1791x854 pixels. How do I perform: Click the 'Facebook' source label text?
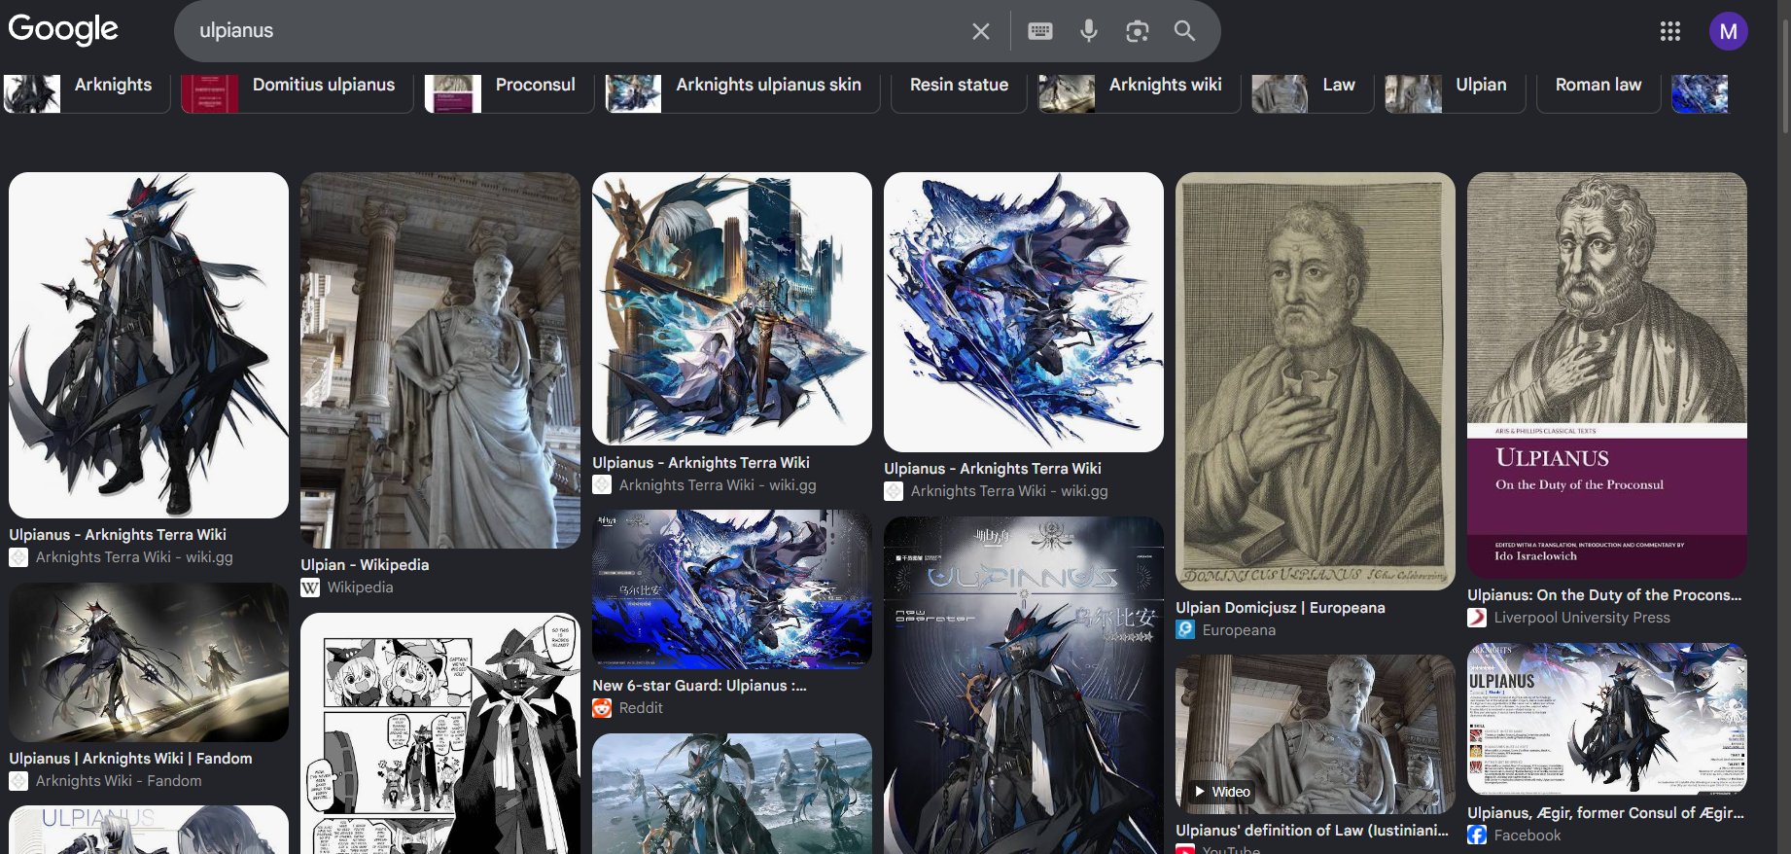pyautogui.click(x=1528, y=836)
